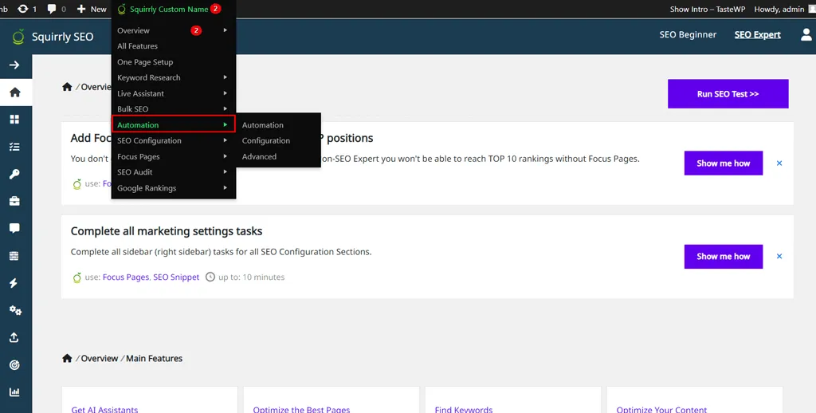Open Squirrly Custom Name admin bar menu

tap(169, 9)
